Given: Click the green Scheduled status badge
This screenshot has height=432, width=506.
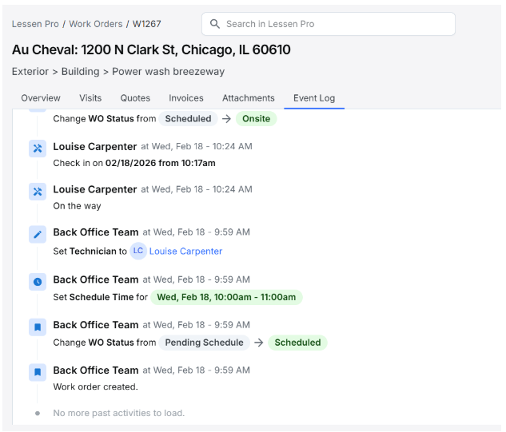Looking at the screenshot, I should coord(297,343).
